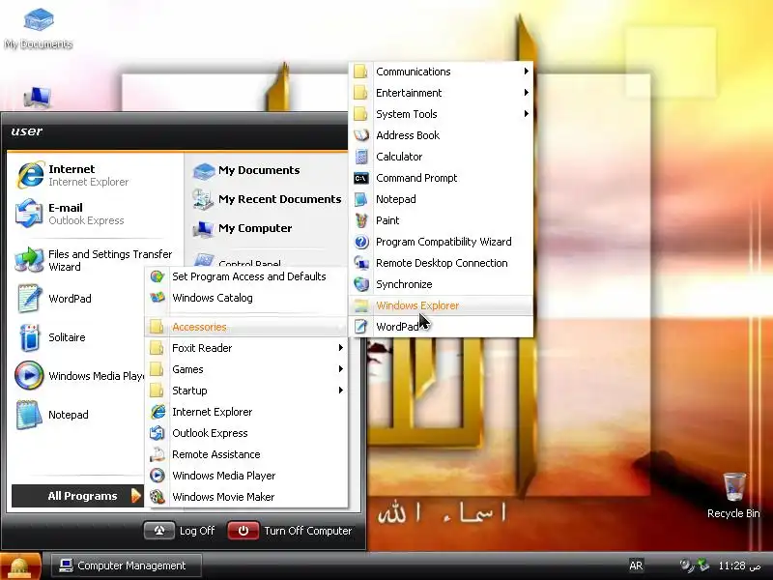Open Windows Media Player in left pane
Image resolution: width=773 pixels, height=580 pixels.
point(79,376)
